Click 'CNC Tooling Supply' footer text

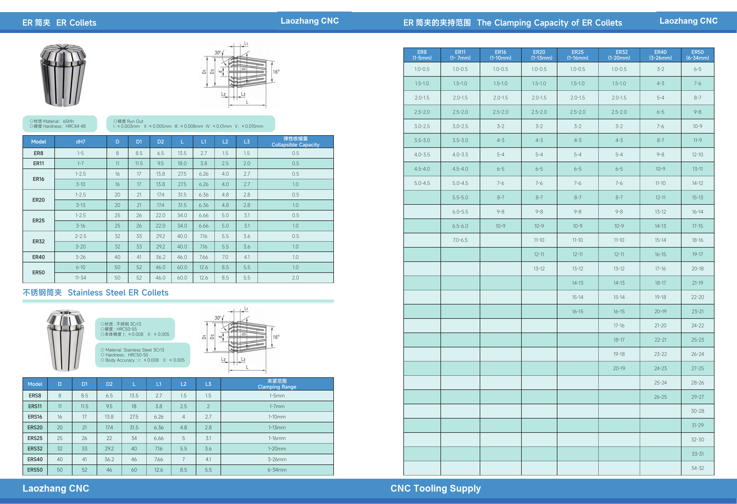[436, 488]
